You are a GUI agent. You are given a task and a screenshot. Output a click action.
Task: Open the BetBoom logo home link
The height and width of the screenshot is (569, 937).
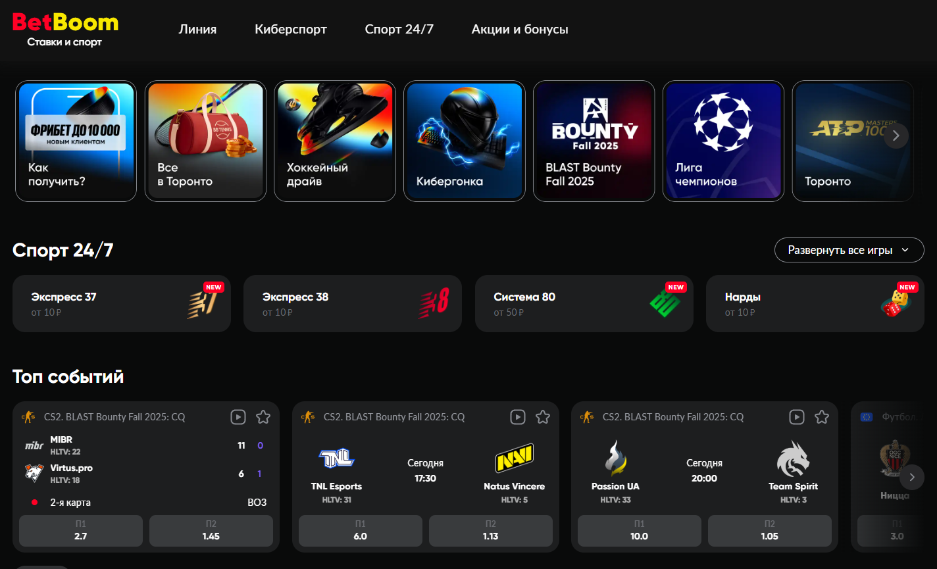click(x=66, y=30)
